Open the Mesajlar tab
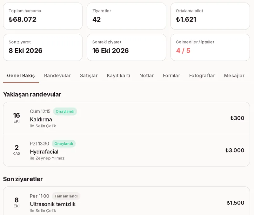 234,76
